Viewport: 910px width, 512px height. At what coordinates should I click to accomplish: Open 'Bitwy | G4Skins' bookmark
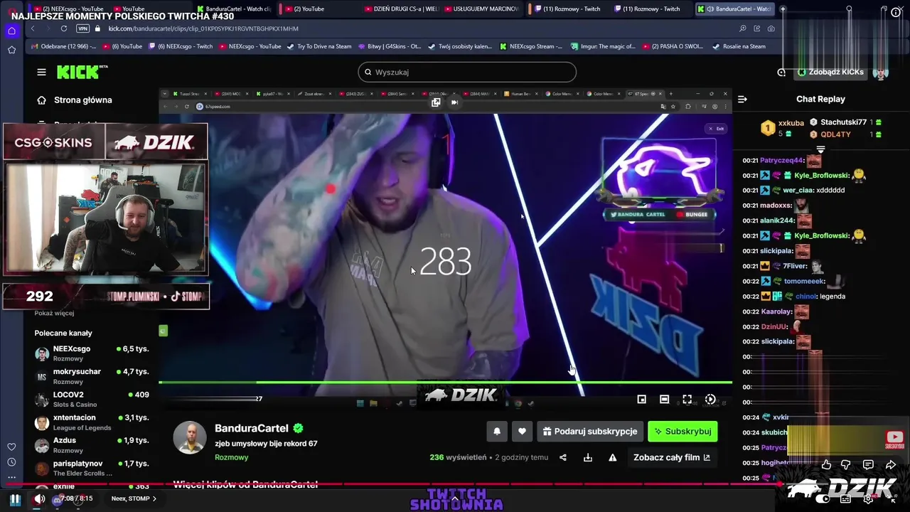[x=390, y=46]
